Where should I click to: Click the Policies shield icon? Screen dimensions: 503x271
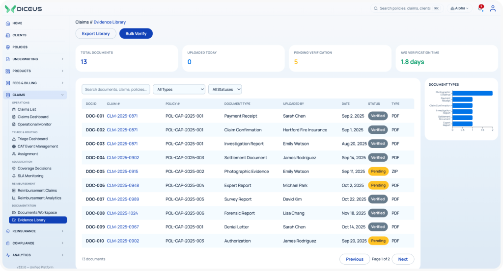click(x=8, y=47)
